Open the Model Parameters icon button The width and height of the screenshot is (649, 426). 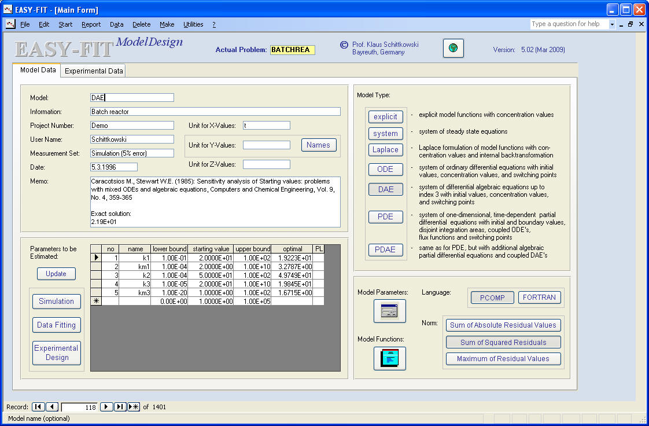click(389, 311)
